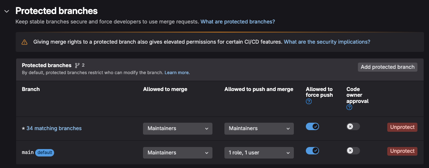
Task: Open the '1 role, 1 user' dropdown
Action: pos(259,153)
